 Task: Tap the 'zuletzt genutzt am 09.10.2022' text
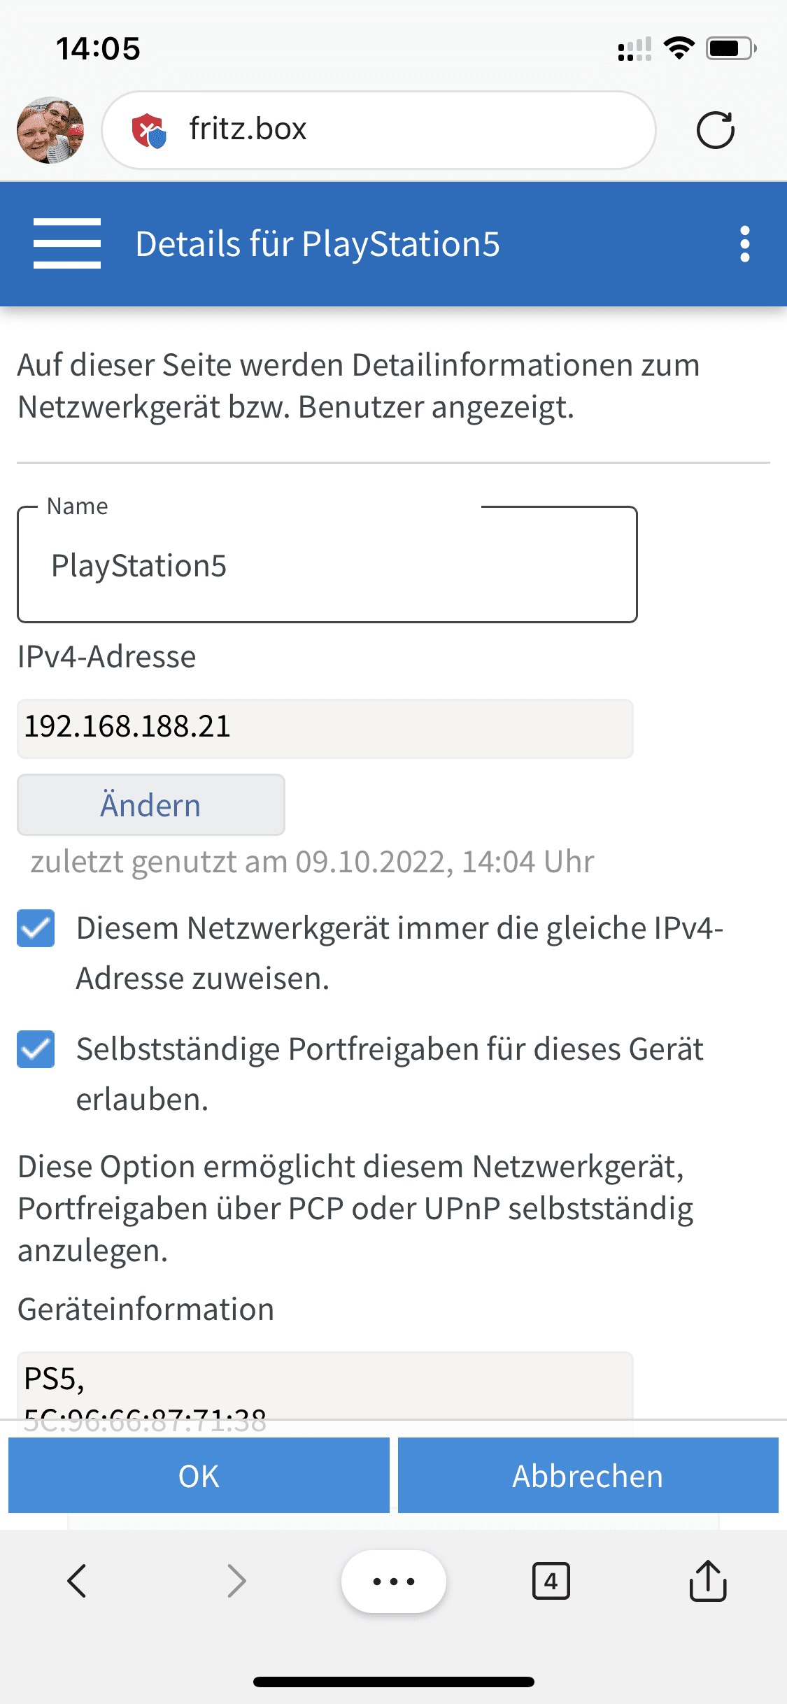pos(312,862)
